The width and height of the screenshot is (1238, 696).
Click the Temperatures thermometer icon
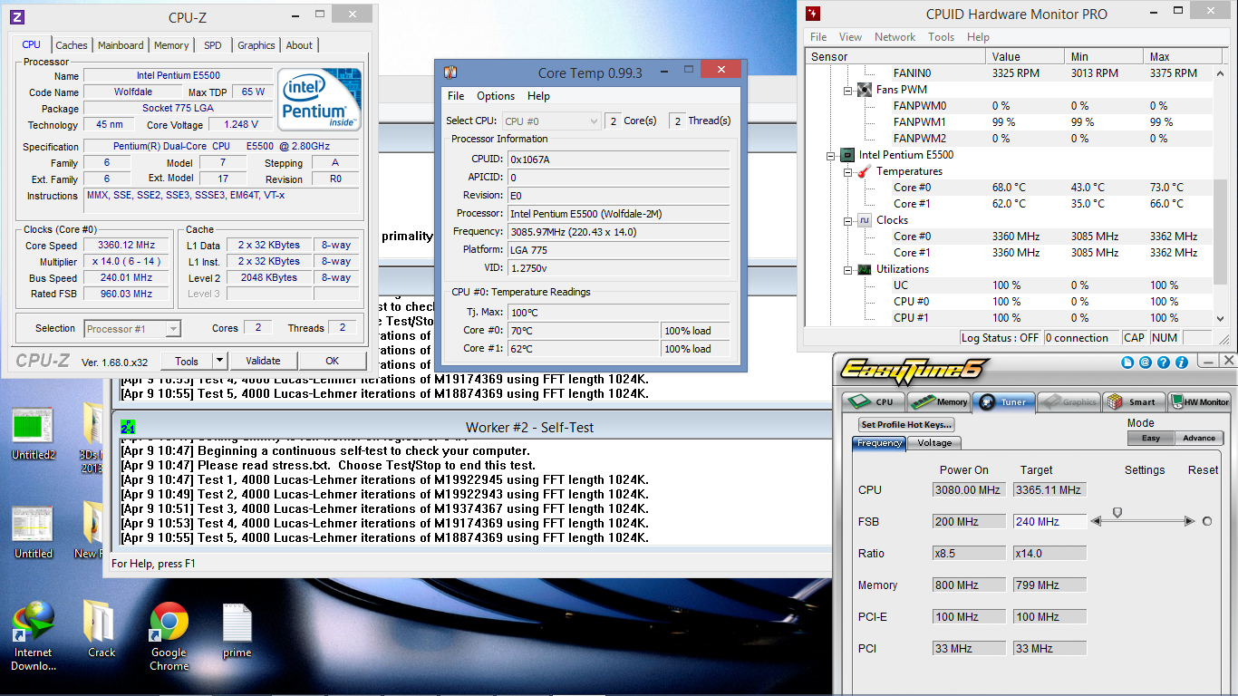pos(864,171)
